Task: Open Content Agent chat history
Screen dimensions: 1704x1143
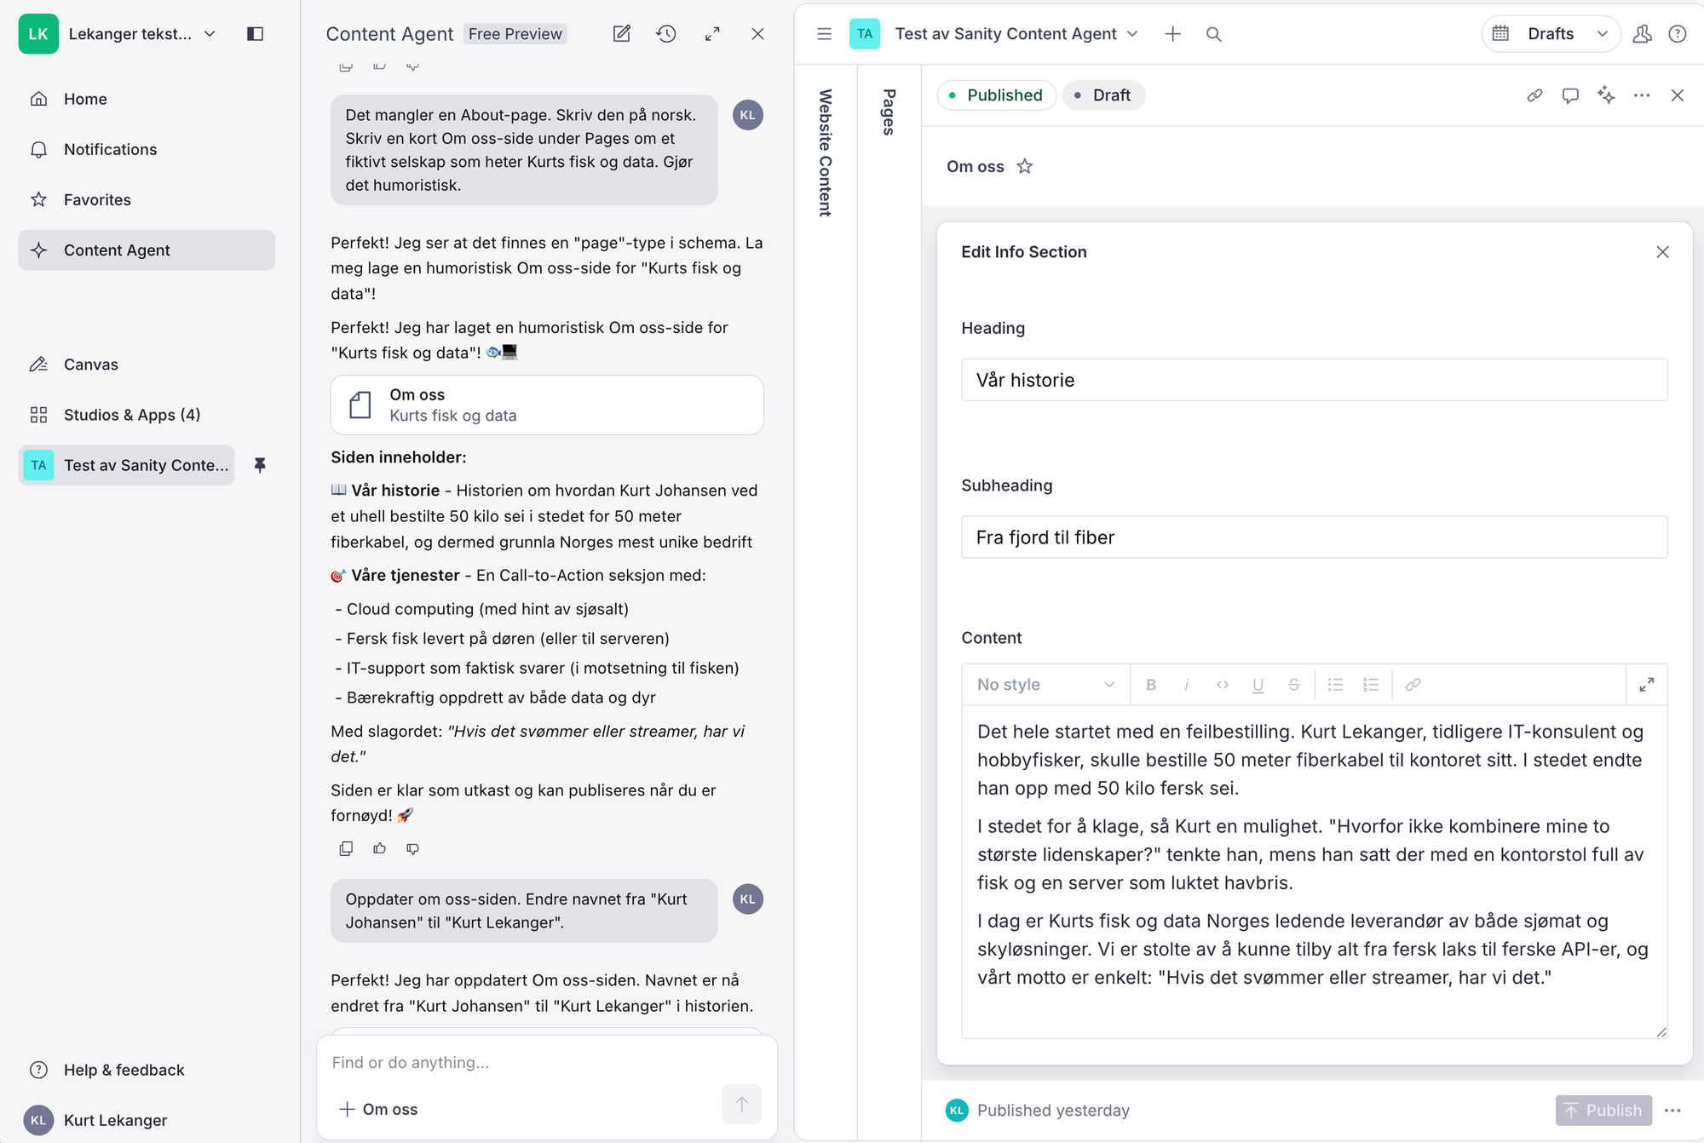Action: [666, 34]
